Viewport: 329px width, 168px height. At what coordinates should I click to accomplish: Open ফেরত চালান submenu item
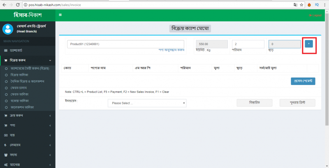point(19,88)
